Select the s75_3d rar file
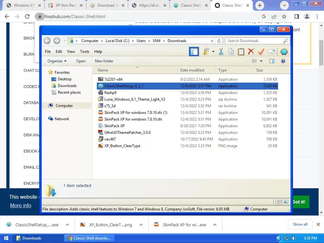Screen dimensions: 324x243 [187, 106]
